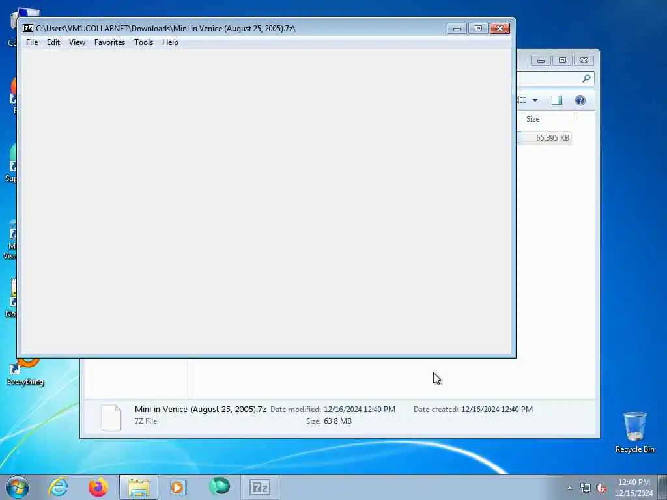Open the clock showing 12:40 PM
Screen dimensions: 667x500
[x=634, y=488]
